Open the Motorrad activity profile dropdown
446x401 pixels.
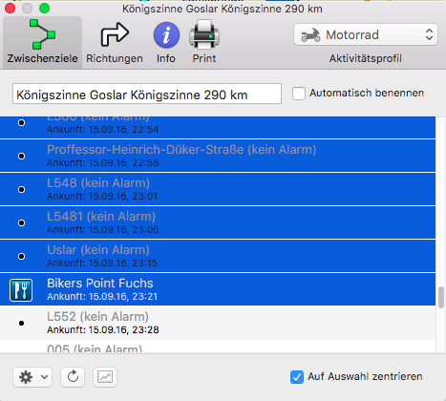(x=366, y=34)
